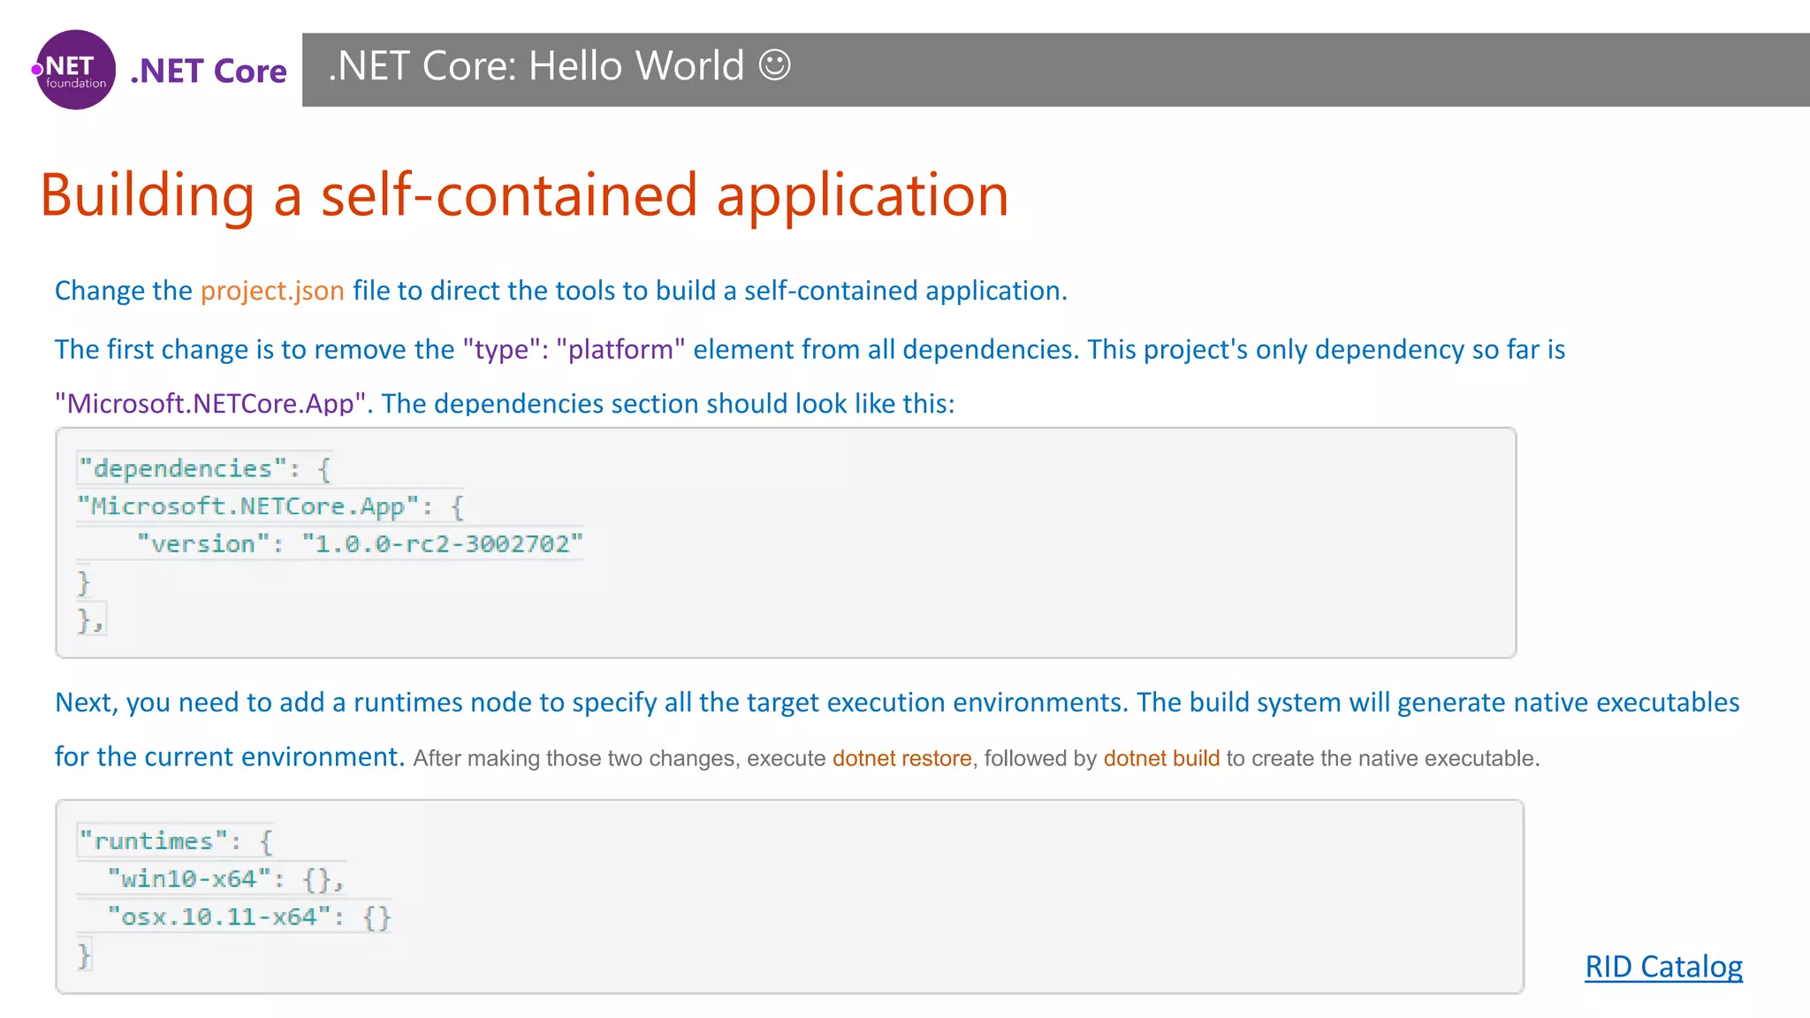Click the 'dotnet restore' command text
The image size is (1810, 1018).
901,758
